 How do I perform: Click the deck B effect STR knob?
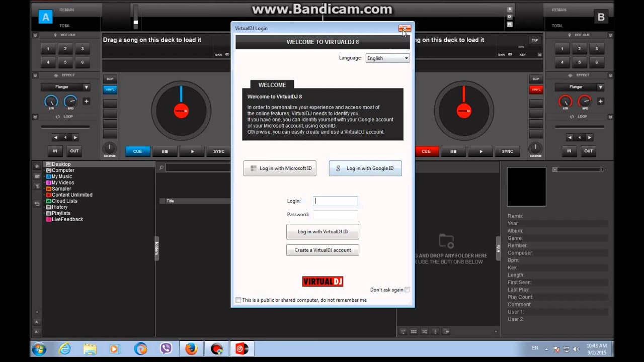pos(566,101)
